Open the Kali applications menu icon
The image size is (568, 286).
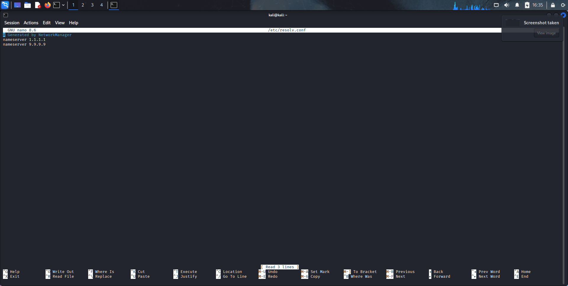[x=5, y=5]
